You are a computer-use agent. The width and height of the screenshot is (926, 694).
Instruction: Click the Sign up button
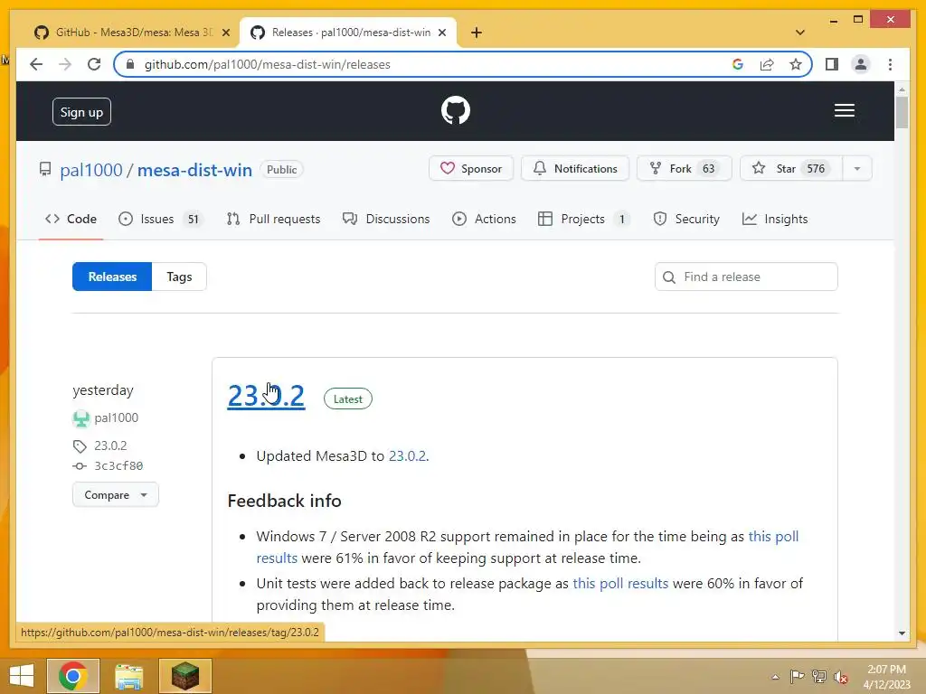click(81, 112)
